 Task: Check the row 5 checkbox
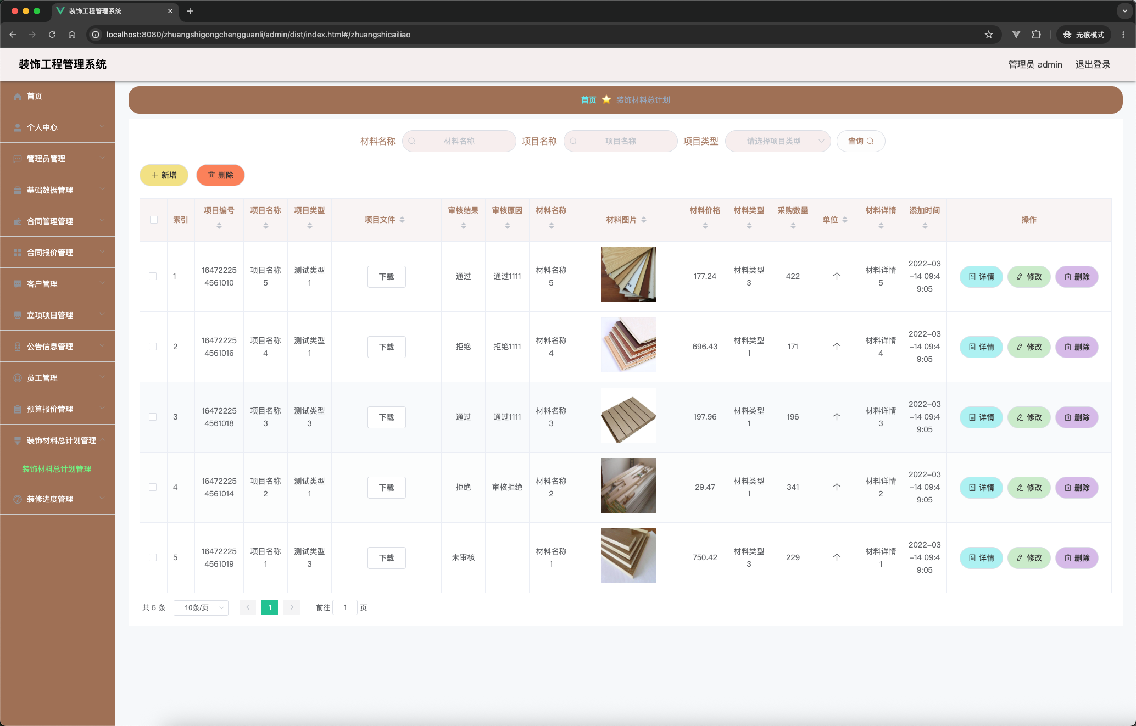point(153,557)
